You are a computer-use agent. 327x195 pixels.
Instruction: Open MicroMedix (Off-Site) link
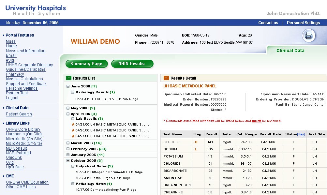pyautogui.click(x=24, y=143)
